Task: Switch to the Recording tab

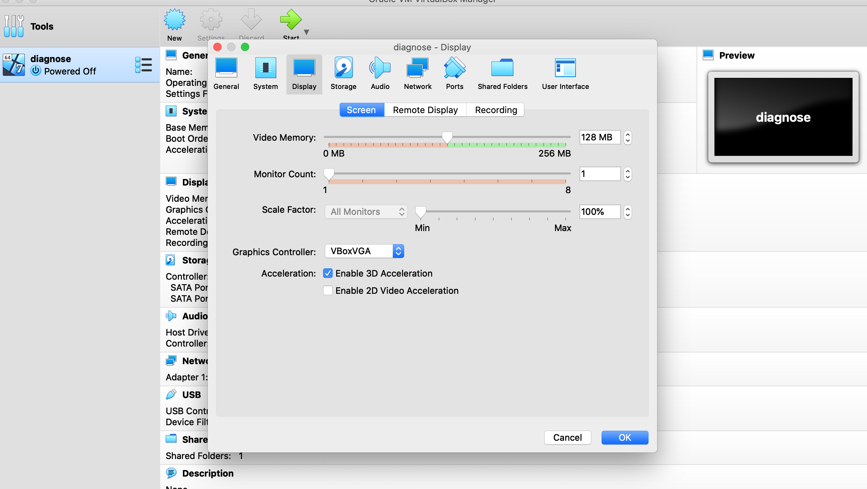Action: point(496,110)
